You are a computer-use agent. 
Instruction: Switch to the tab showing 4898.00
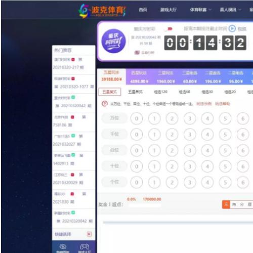click(139, 77)
